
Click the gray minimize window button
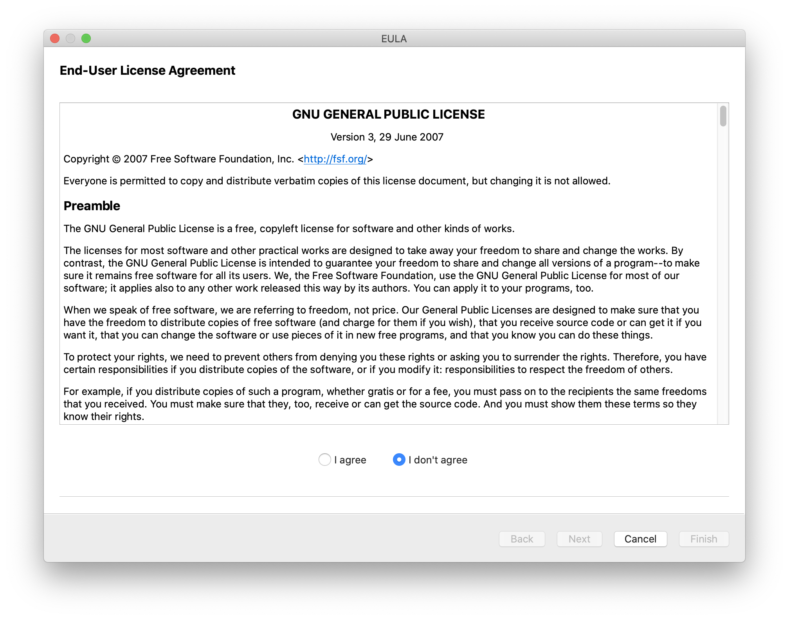click(x=70, y=38)
